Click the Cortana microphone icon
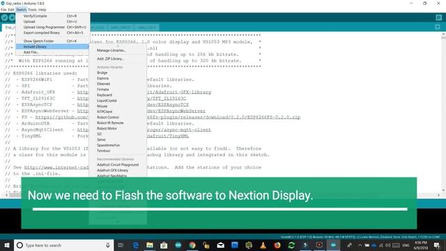Screen dimensions: 446x251 108,245
